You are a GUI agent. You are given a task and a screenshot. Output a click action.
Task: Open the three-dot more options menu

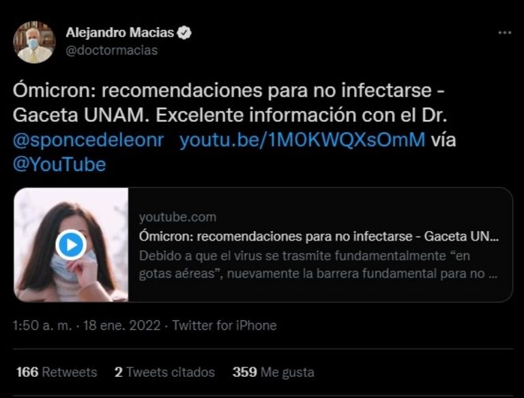pyautogui.click(x=505, y=33)
